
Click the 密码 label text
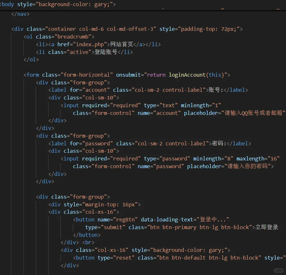pos(218,143)
